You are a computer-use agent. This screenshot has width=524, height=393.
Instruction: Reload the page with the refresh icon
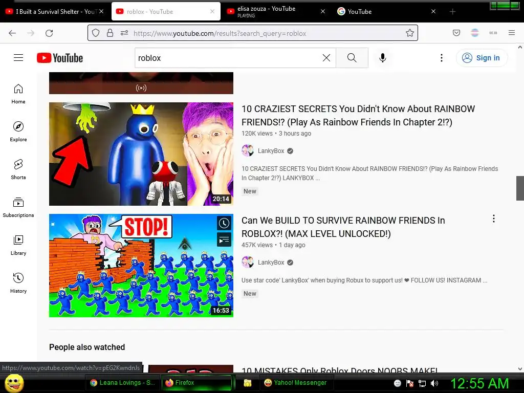tap(49, 33)
